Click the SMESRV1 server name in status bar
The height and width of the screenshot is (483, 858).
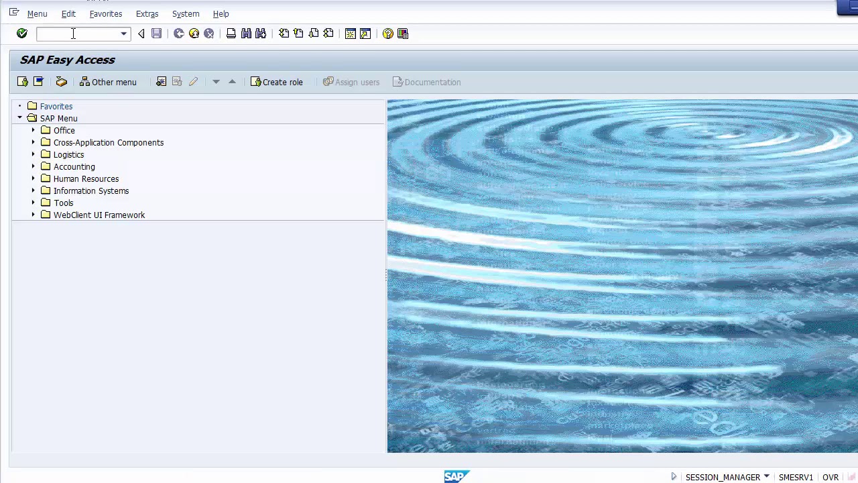click(x=796, y=477)
